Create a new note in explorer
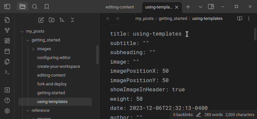 point(41,20)
